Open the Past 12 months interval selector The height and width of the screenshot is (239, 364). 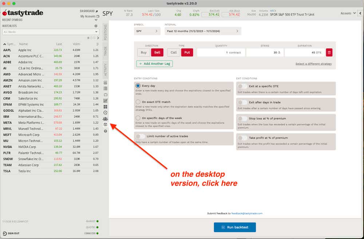(203, 31)
